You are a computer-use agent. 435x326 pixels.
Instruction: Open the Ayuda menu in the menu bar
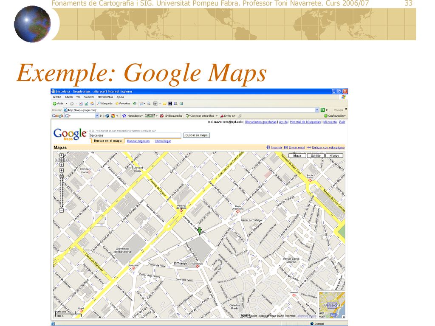[x=120, y=97]
